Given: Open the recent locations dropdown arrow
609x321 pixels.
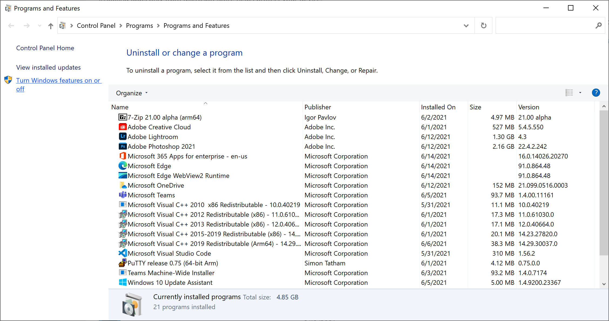Looking at the screenshot, I should (x=39, y=26).
